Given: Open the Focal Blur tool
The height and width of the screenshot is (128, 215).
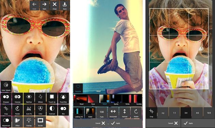Looking at the screenshot, I should pyautogui.click(x=63, y=98).
